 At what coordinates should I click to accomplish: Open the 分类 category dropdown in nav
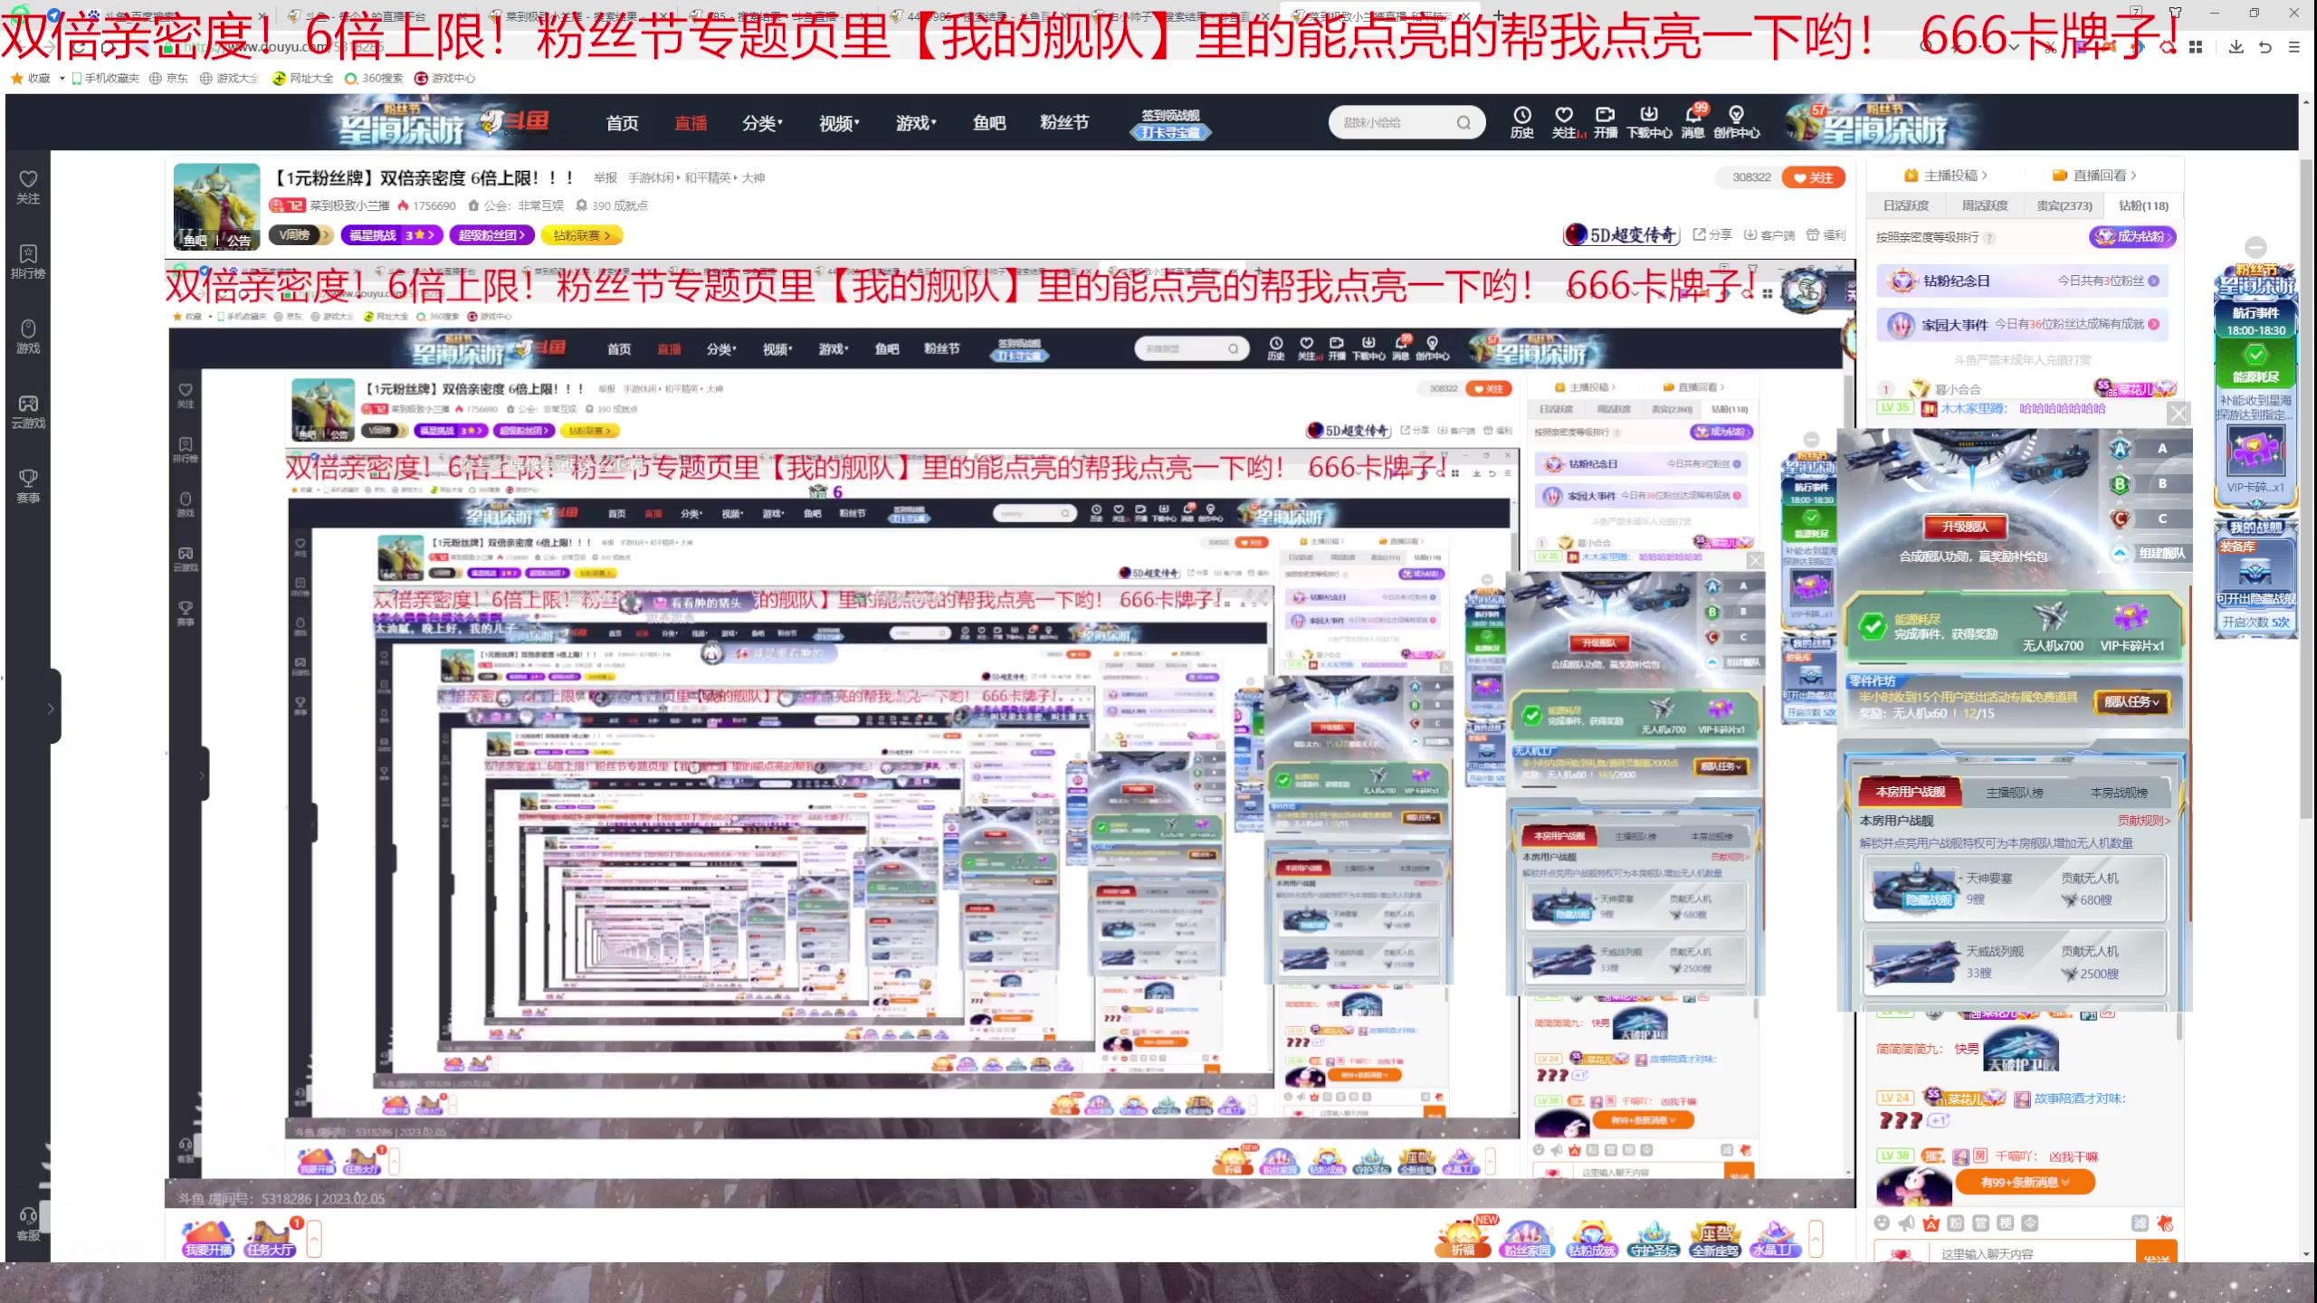pos(762,123)
